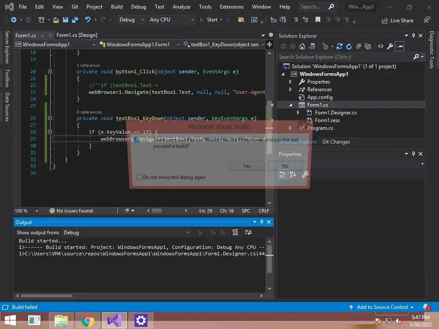439x329 pixels.
Task: Click the horizontal scrollbar thumb below the code editor
Action: tap(156, 211)
